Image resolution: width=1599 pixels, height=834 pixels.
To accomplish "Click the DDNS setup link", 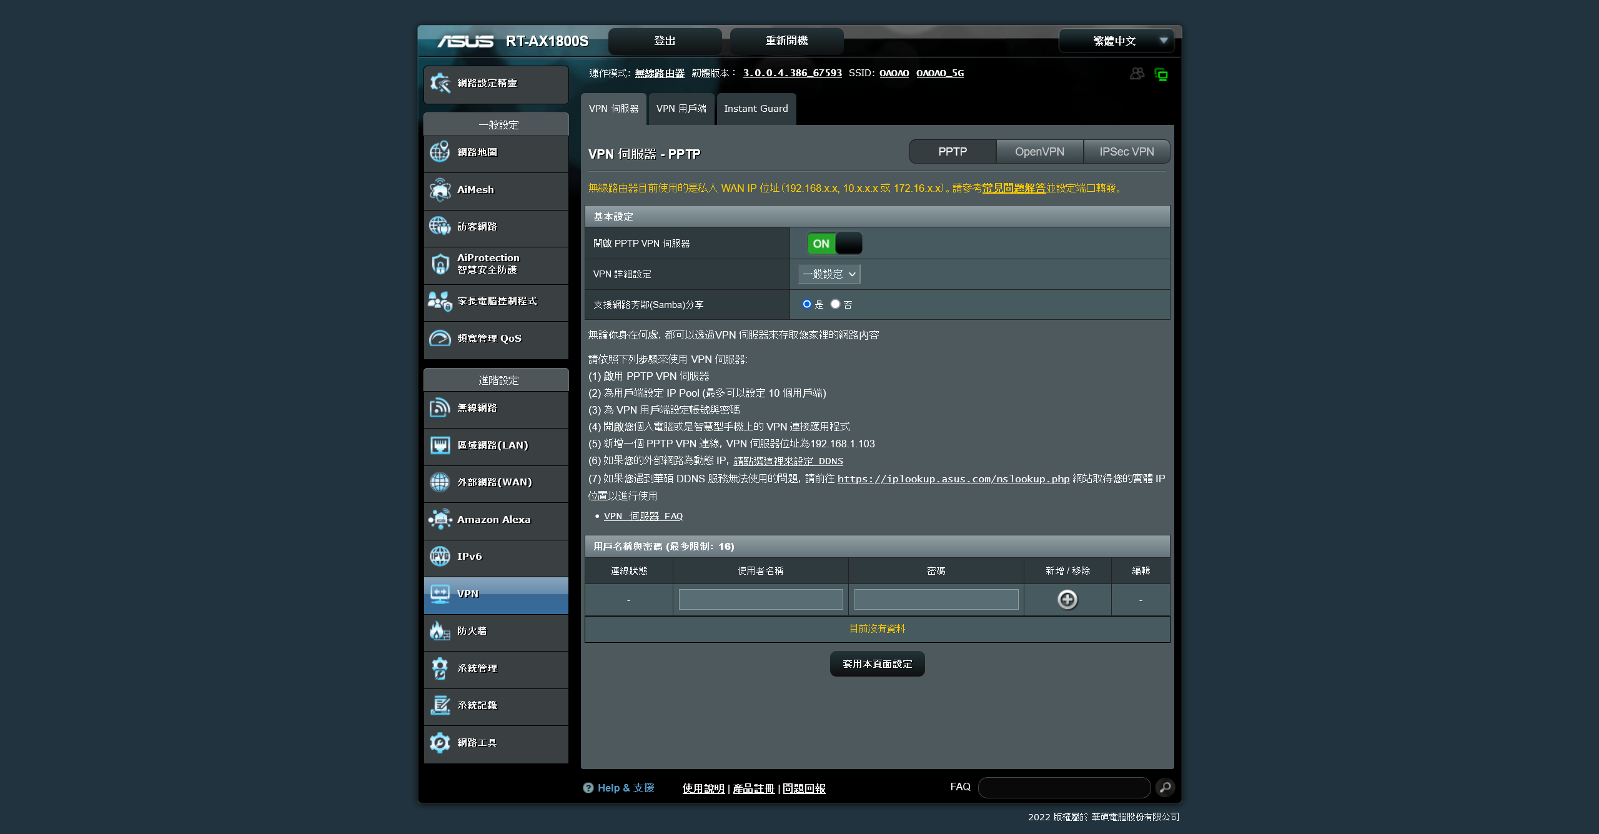I will point(788,461).
